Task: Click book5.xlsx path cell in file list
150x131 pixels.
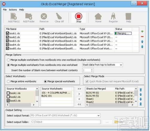Action: [x=58, y=49]
